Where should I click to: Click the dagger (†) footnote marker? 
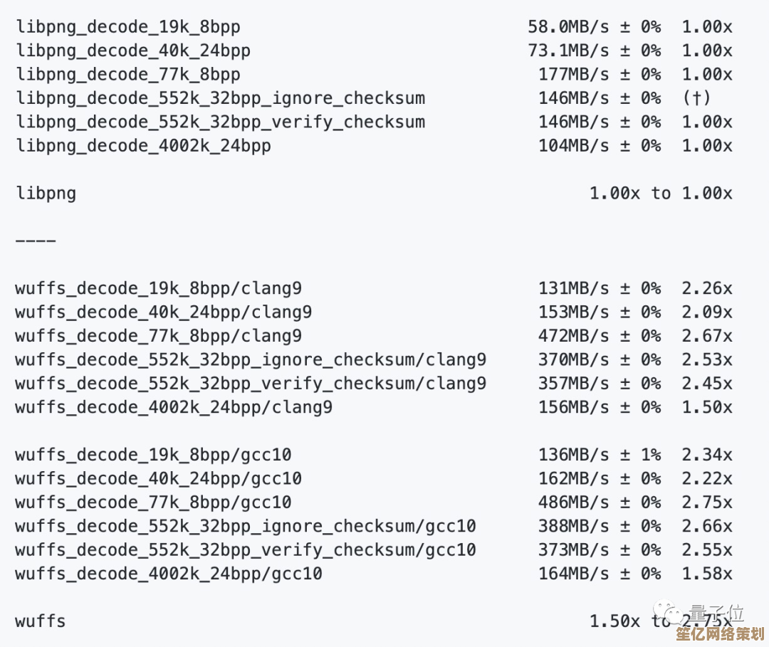click(696, 98)
